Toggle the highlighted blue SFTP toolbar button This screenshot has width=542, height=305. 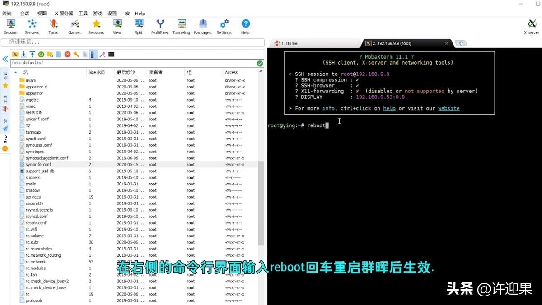93,54
